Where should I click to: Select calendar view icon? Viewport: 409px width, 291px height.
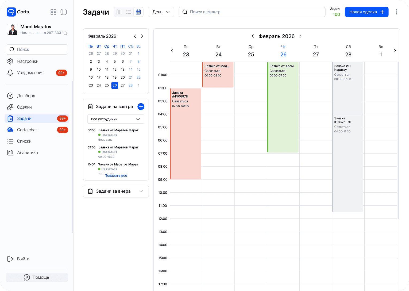point(138,12)
